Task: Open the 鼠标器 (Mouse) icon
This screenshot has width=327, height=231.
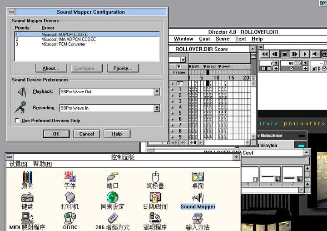Action: (155, 176)
